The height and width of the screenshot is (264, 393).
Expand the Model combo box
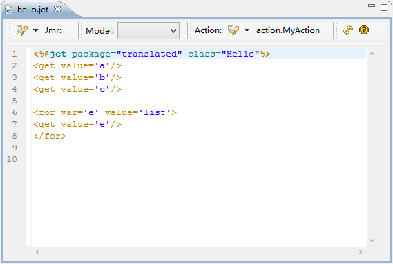(148, 31)
